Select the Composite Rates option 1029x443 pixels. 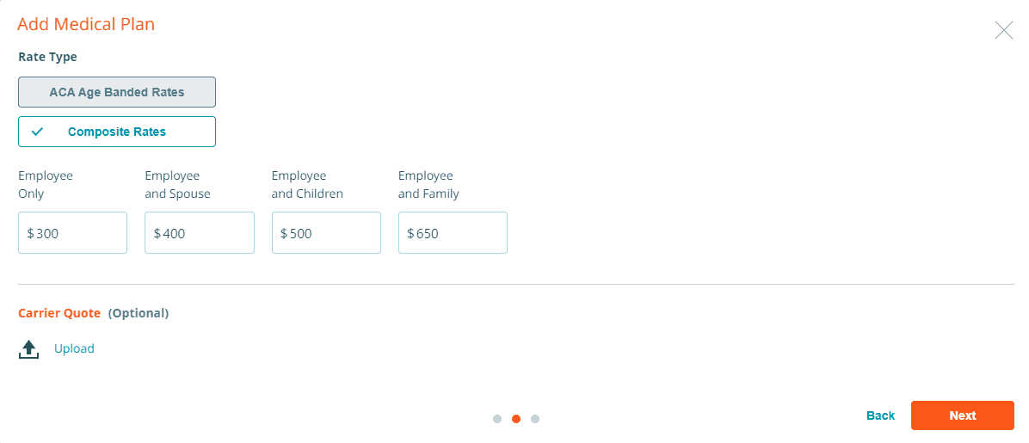point(117,132)
